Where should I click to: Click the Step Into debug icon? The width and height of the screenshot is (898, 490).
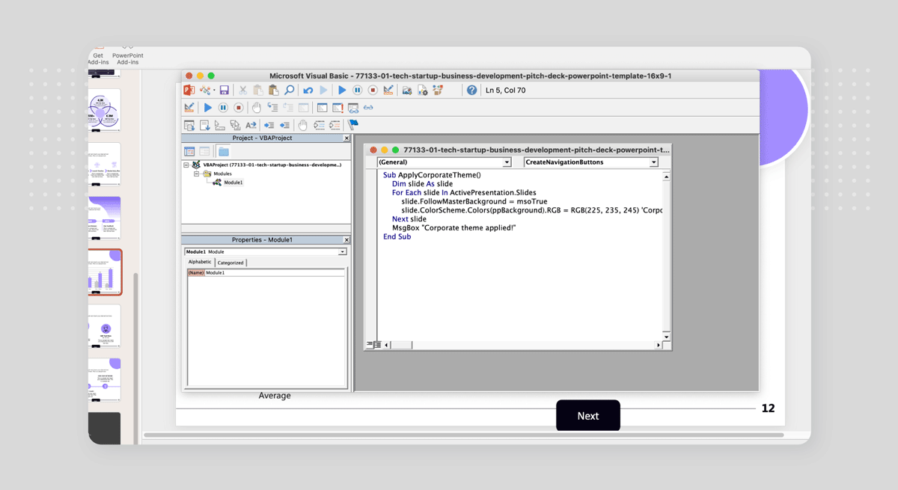[x=272, y=107]
